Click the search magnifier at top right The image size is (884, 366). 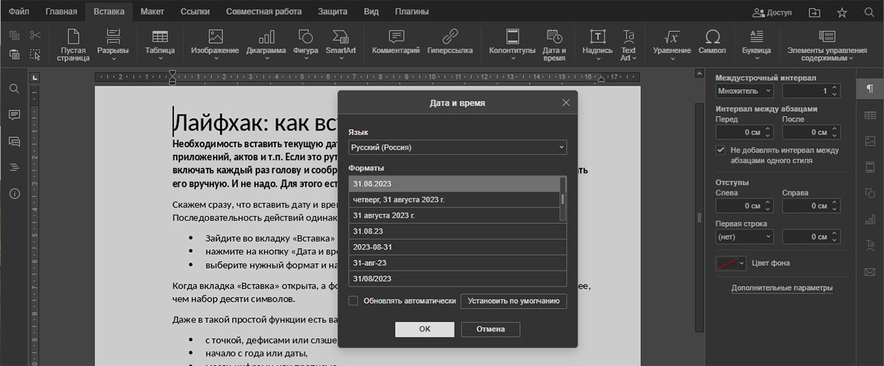click(x=869, y=12)
